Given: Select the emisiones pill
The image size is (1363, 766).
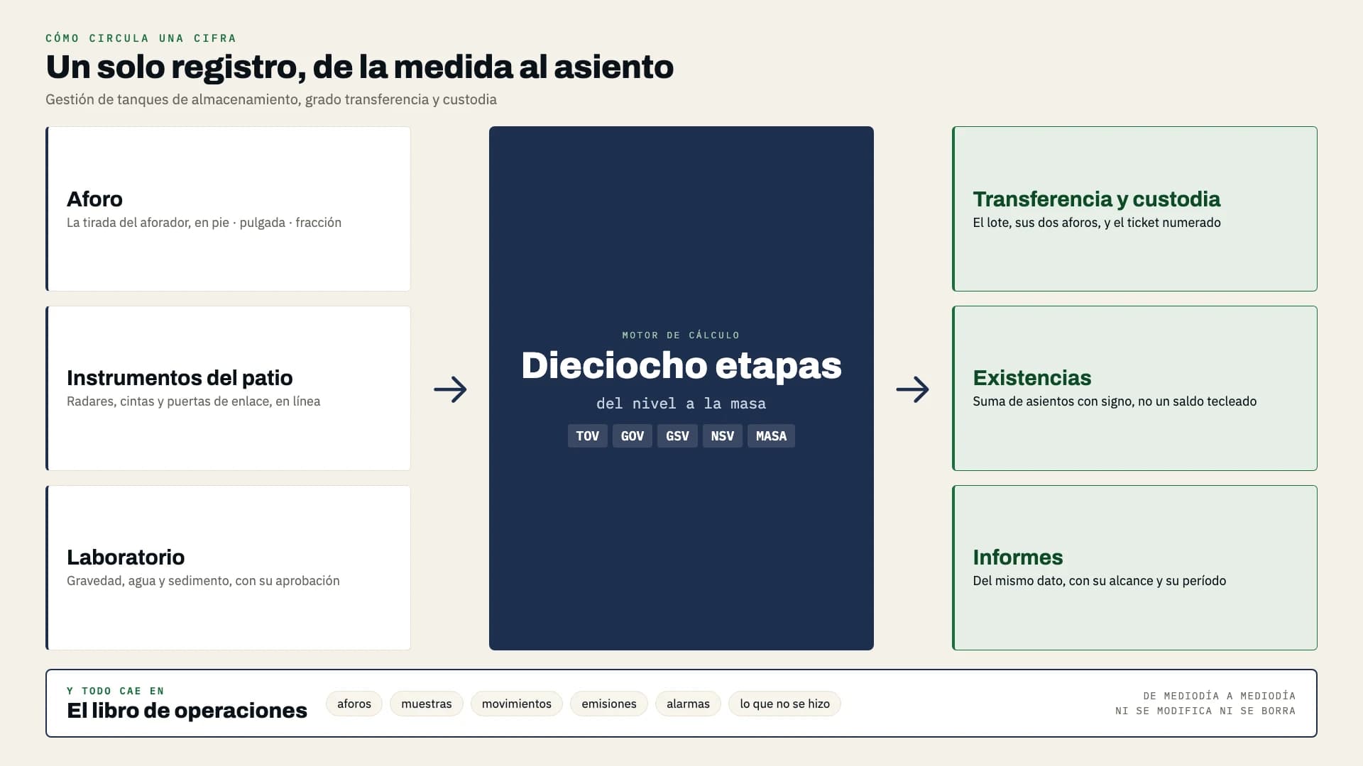Looking at the screenshot, I should coord(609,704).
